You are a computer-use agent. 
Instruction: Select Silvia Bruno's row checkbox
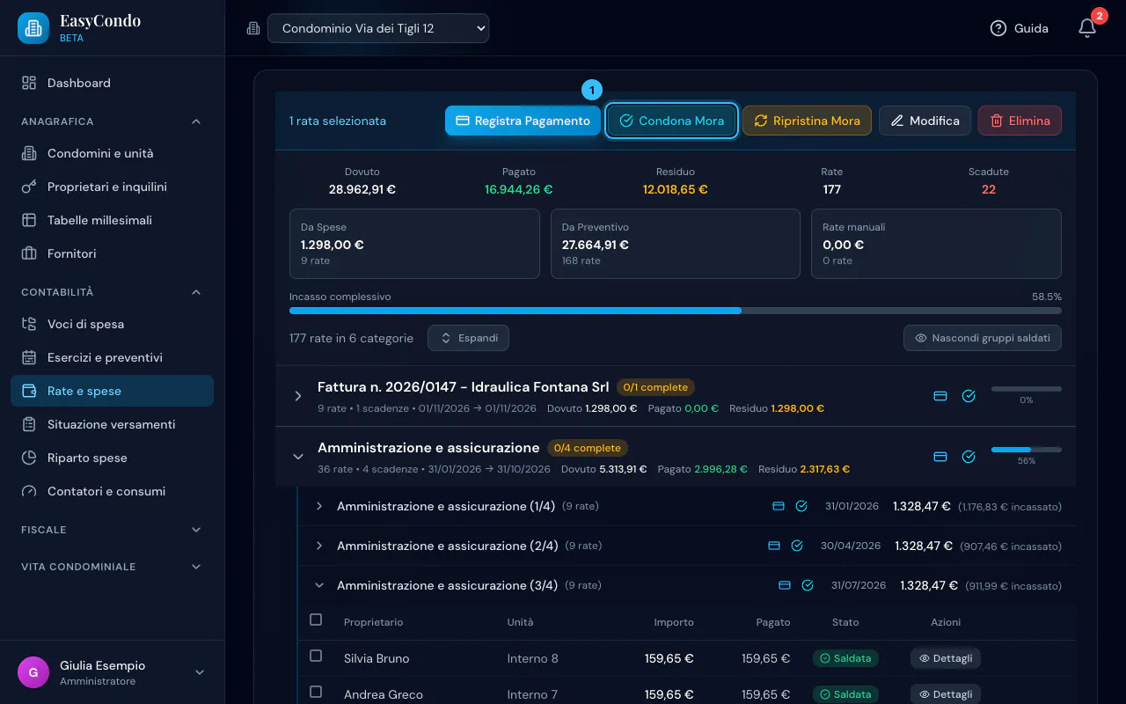[316, 656]
